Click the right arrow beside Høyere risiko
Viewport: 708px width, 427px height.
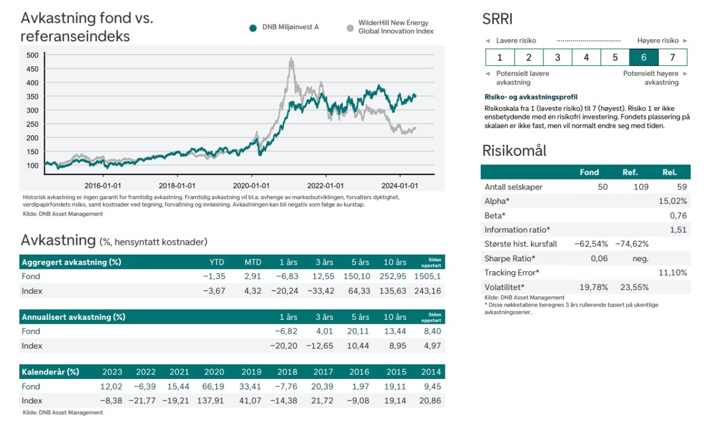pos(685,41)
